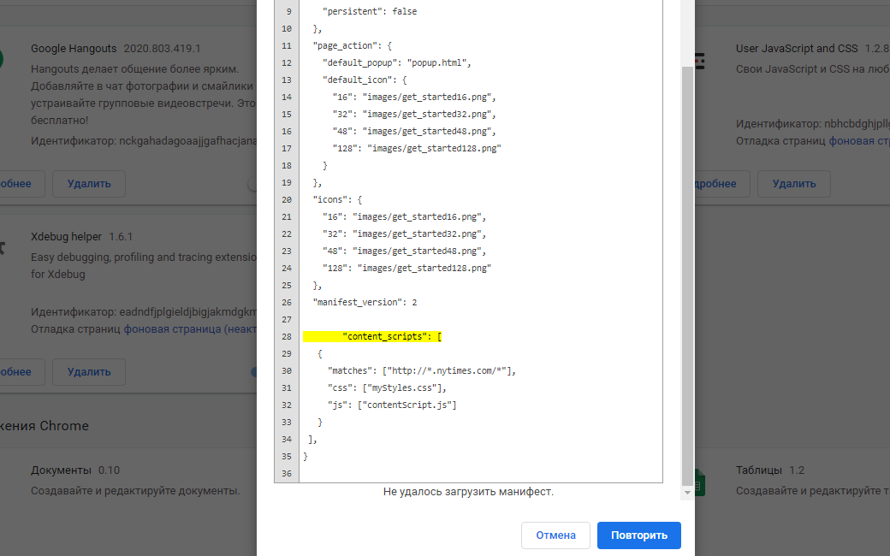890x556 pixels.
Task: Toggle the Google Hangouts extension switch
Action: pos(254,183)
